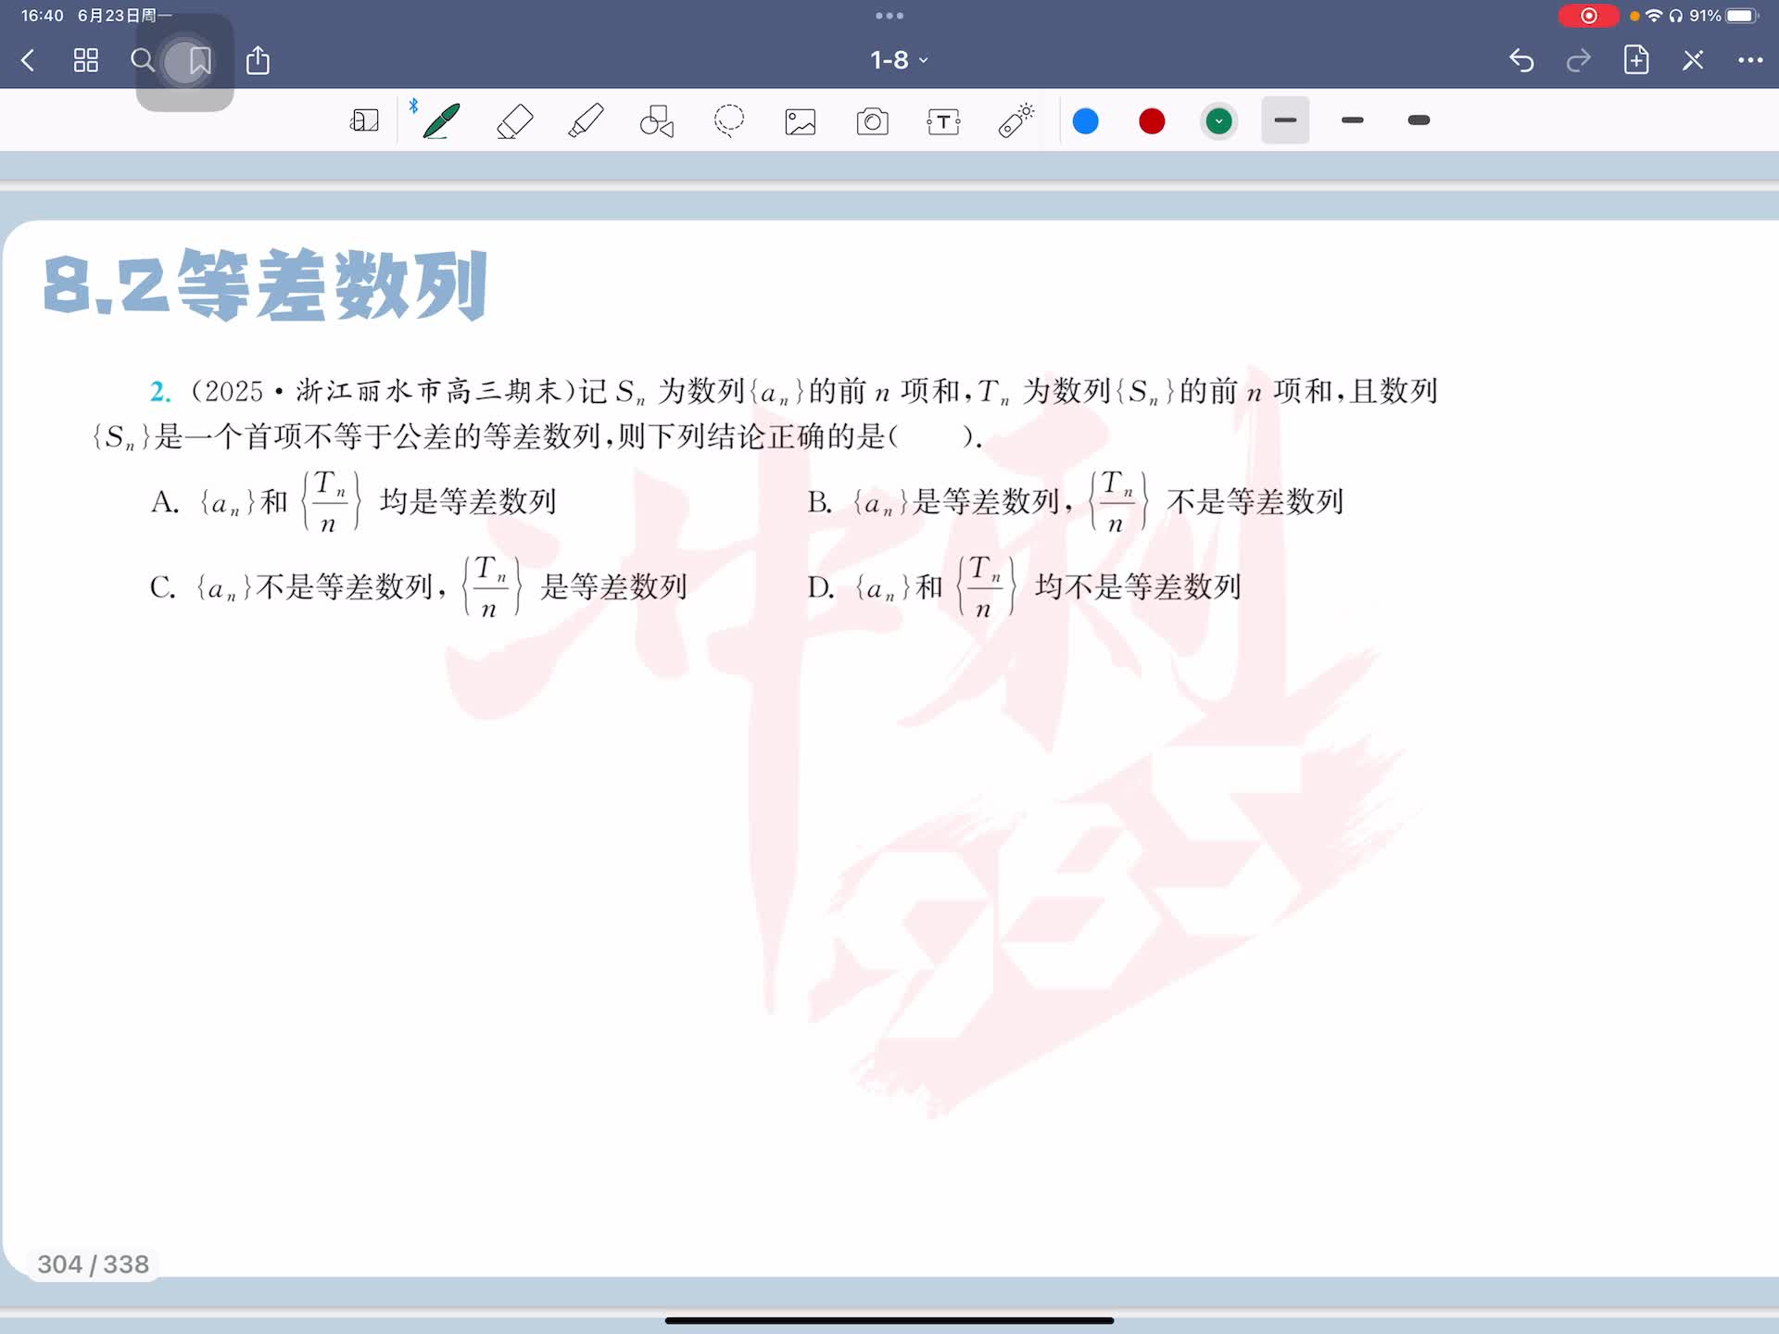Image resolution: width=1779 pixels, height=1334 pixels.
Task: Insert an image with picture tool
Action: [801, 121]
